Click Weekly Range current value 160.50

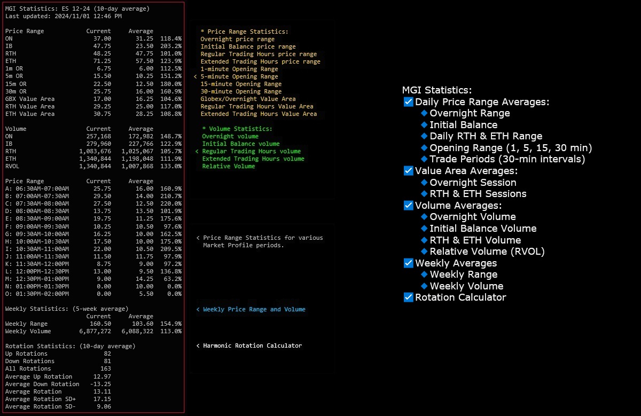(x=100, y=324)
